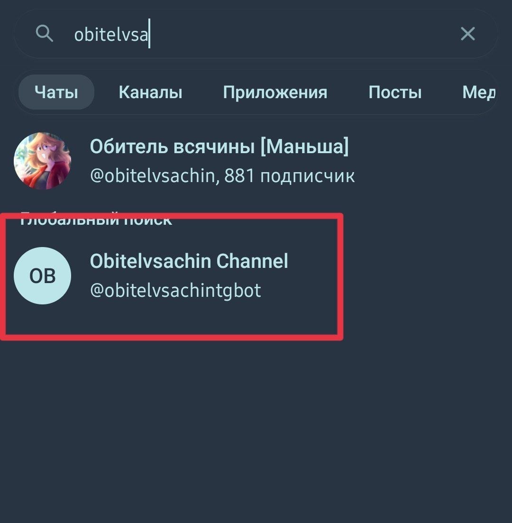Place the cursor after the obitelvsa text
This screenshot has height=523, width=512.
(x=149, y=34)
